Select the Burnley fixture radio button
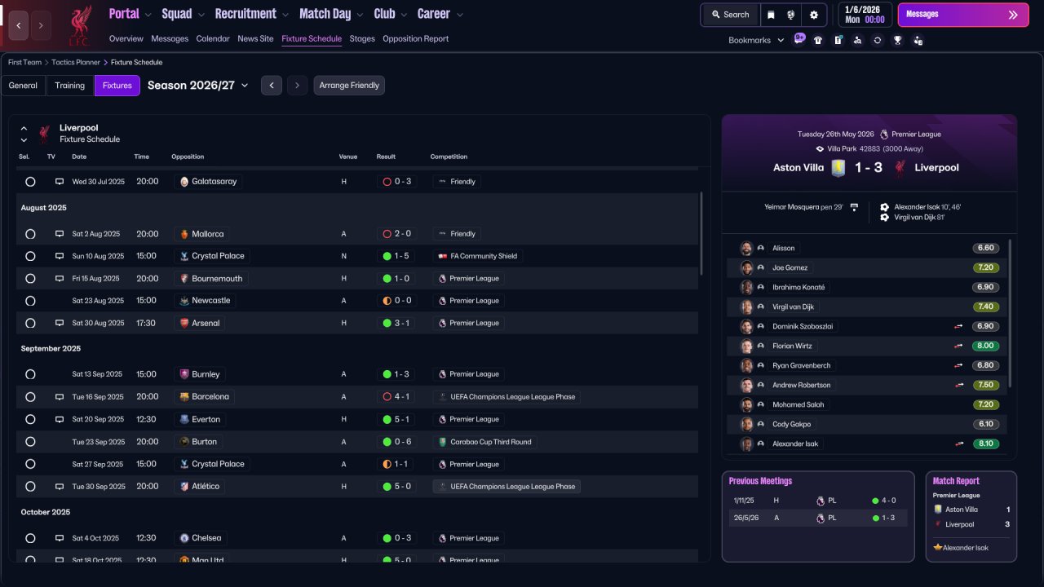The width and height of the screenshot is (1044, 587). pos(30,375)
